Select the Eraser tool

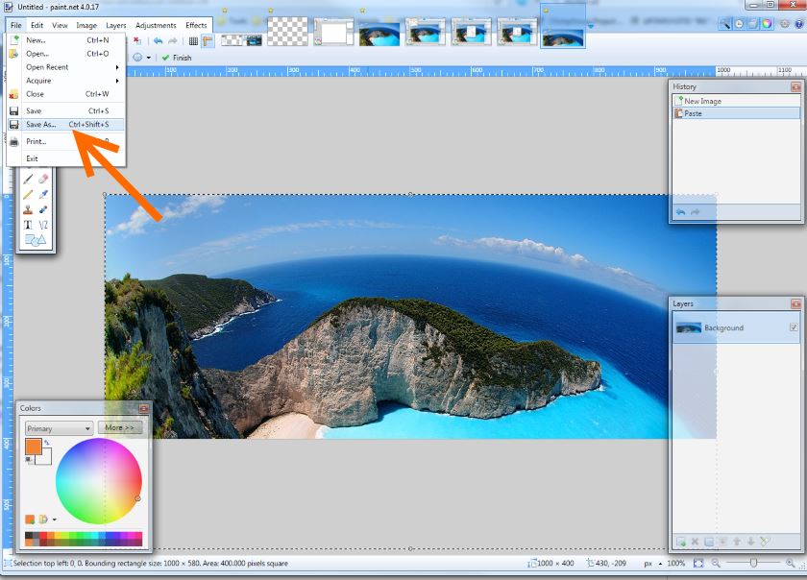click(x=43, y=178)
